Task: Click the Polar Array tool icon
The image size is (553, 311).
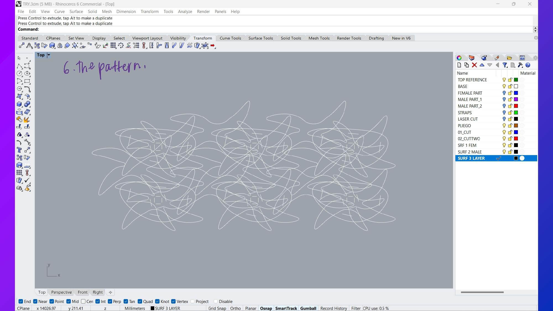Action: [x=121, y=46]
